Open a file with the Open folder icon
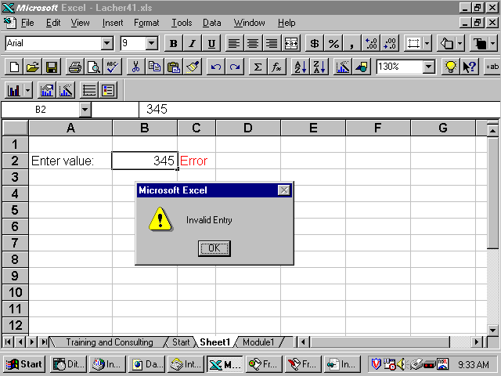Image resolution: width=501 pixels, height=376 pixels. tap(33, 67)
